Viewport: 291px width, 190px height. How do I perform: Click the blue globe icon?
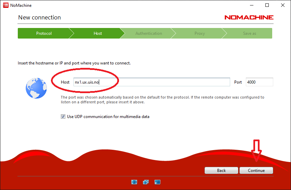36,88
